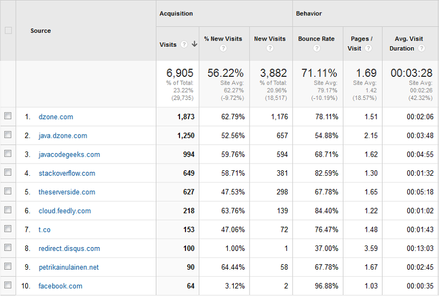This screenshot has height=296, width=439.
Task: Open the petrikainulainen.net source link
Action: click(69, 267)
